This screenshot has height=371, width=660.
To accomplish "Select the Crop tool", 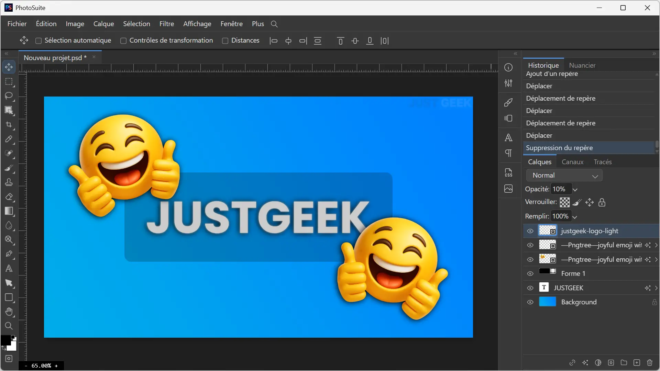I will 9,125.
